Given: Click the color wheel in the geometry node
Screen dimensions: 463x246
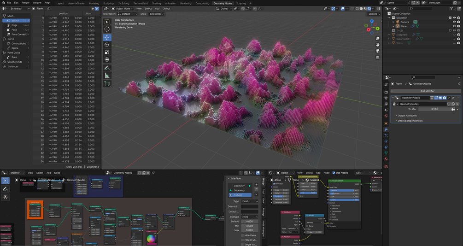Looking at the screenshot, I should pos(151,238).
